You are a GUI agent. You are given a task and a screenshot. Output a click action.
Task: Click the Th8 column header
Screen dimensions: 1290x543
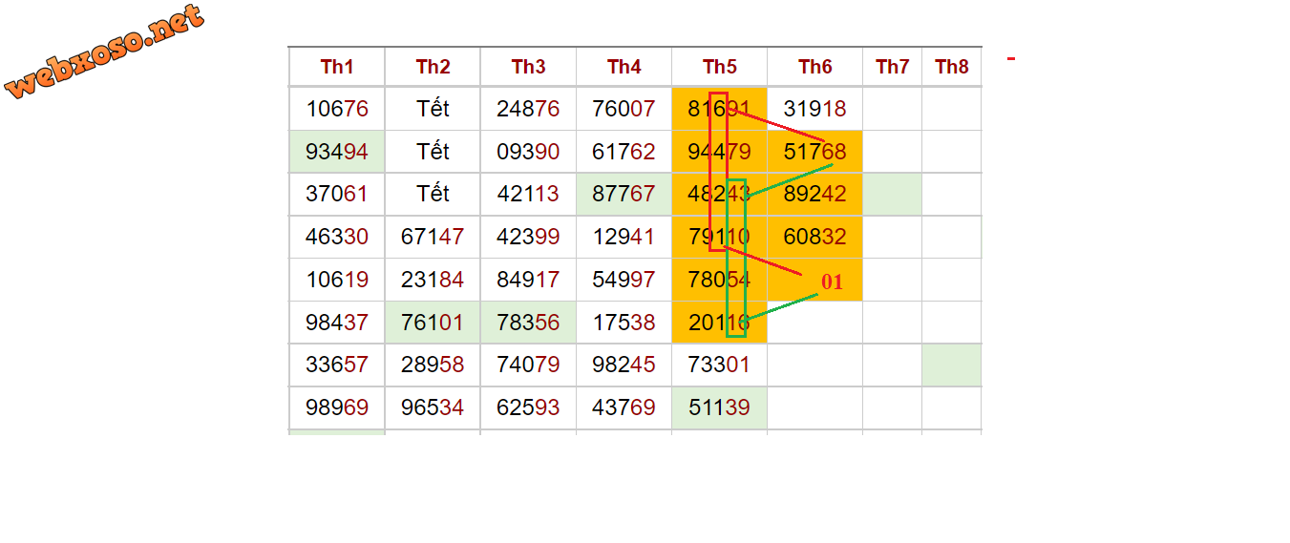(952, 67)
